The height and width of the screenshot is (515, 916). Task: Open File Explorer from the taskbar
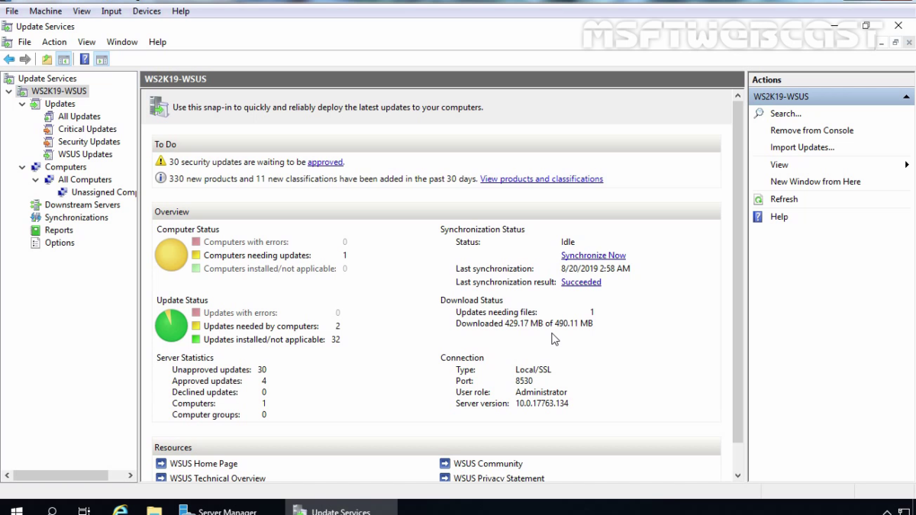[154, 510]
